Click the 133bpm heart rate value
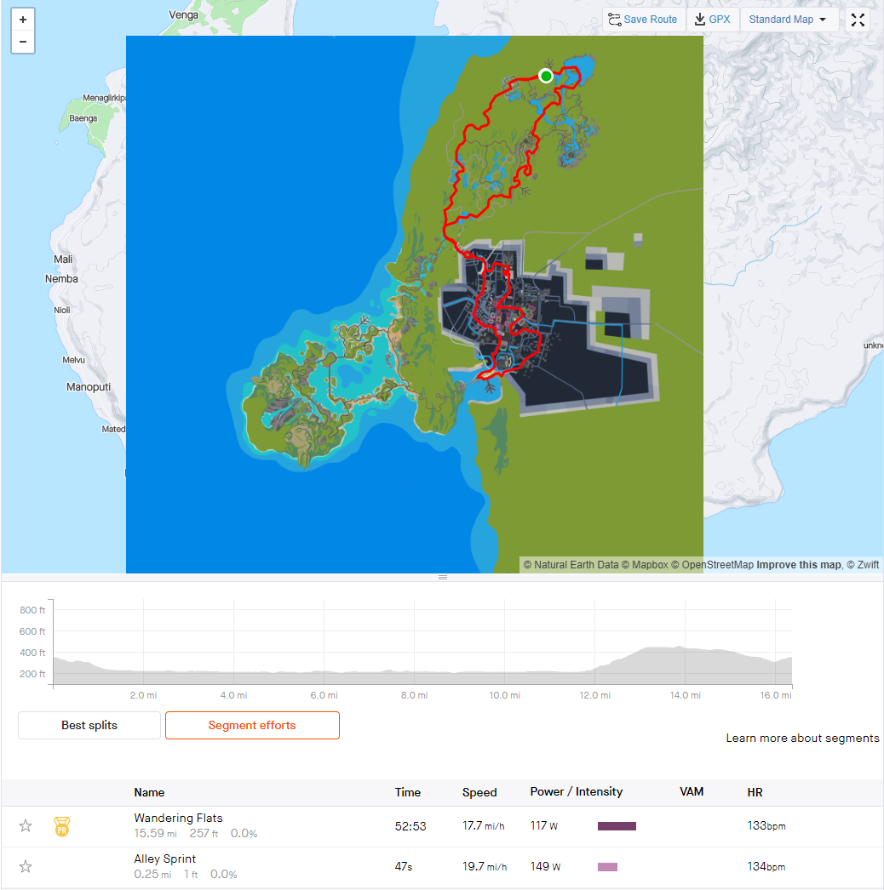Screen dimensions: 884x890 coord(766,826)
